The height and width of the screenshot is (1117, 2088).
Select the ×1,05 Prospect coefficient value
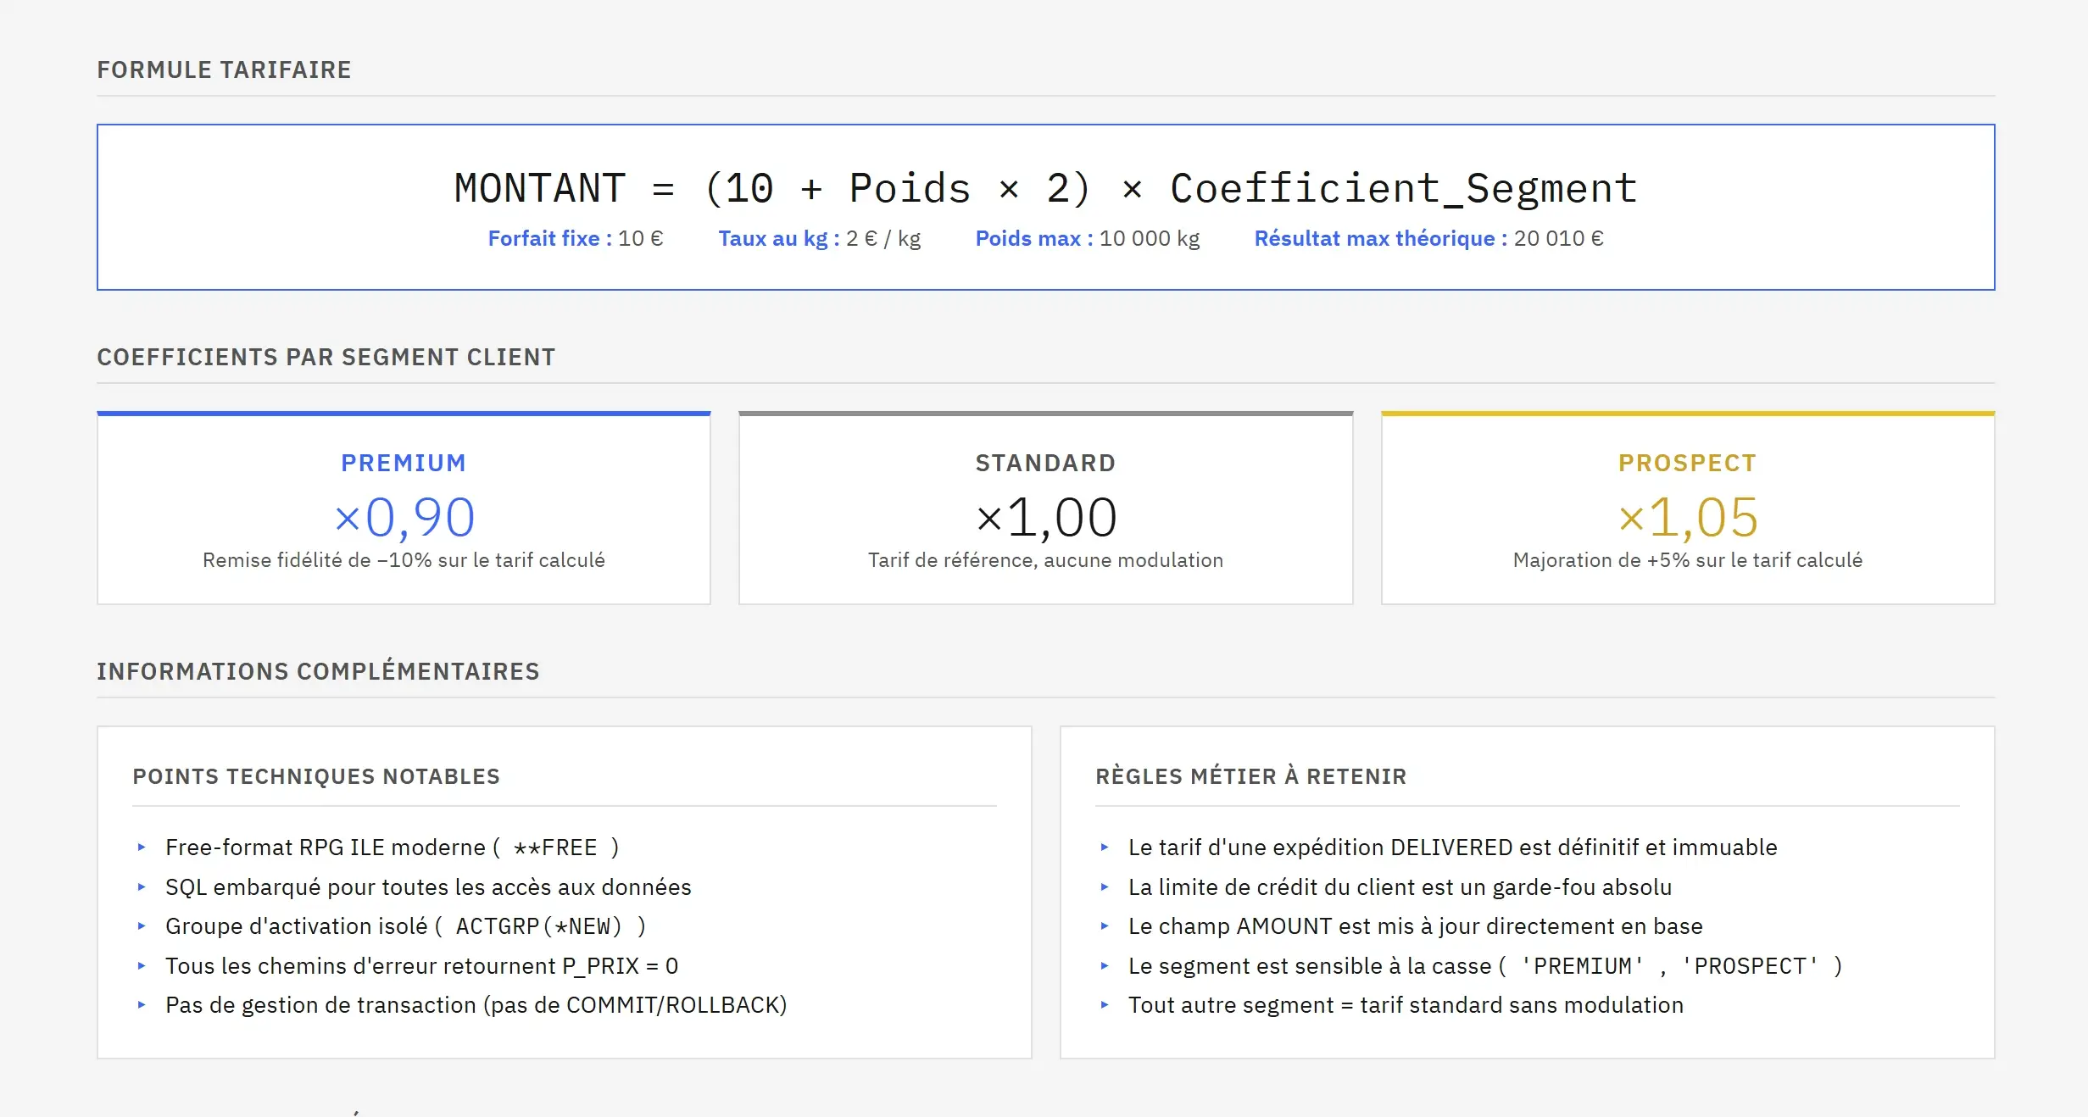[x=1687, y=517]
